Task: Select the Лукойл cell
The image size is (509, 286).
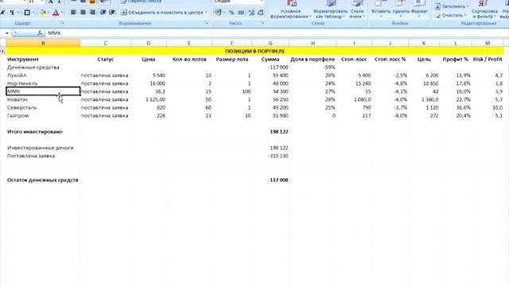Action: (x=43, y=75)
